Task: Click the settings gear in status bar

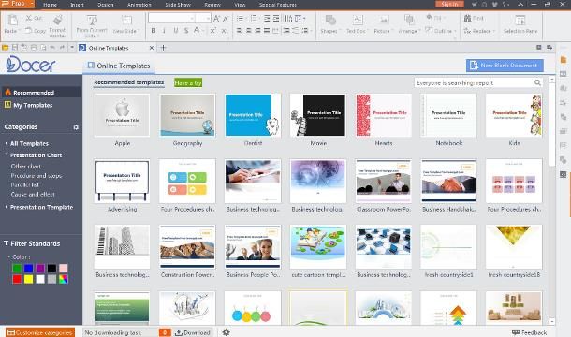Action: pos(227,332)
